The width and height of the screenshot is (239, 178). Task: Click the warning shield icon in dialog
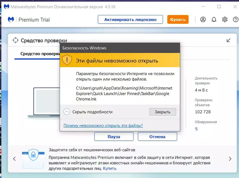click(67, 60)
